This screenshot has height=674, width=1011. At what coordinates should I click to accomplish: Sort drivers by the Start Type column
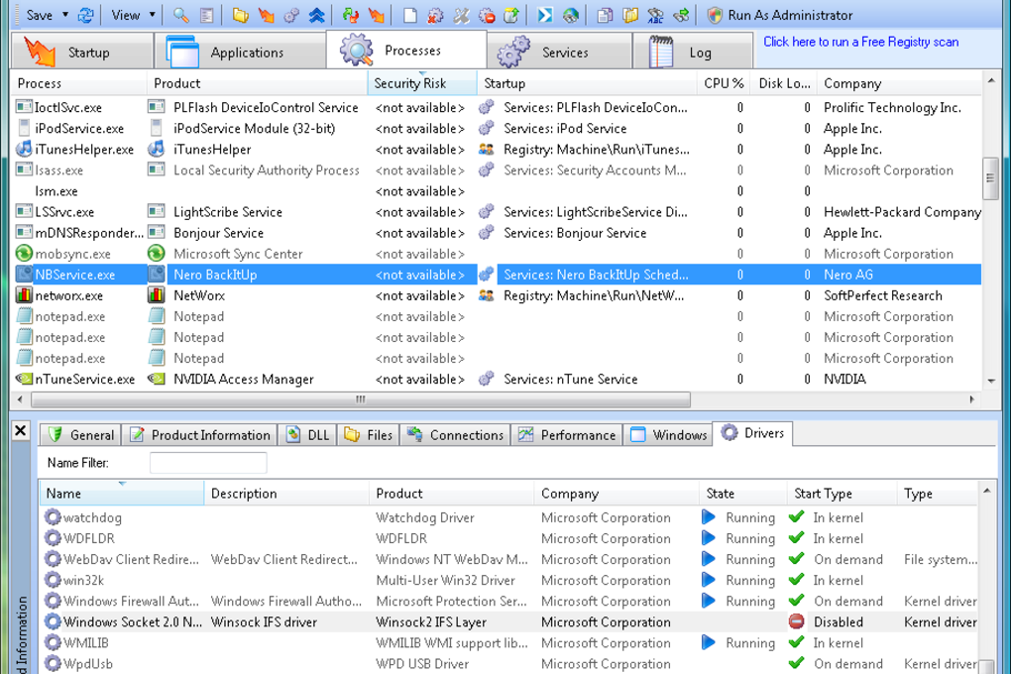coord(842,494)
